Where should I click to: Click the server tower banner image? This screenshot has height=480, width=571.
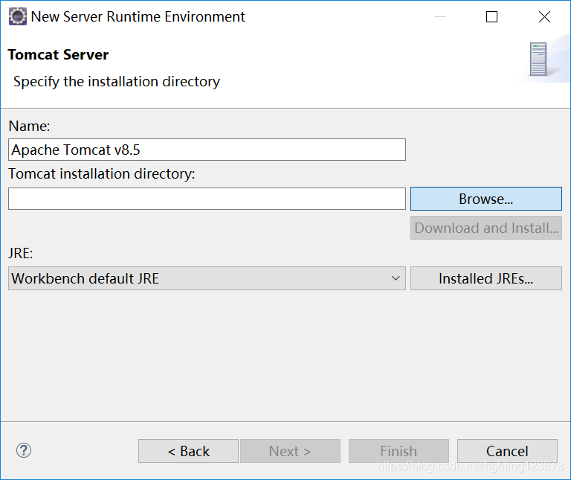click(538, 59)
